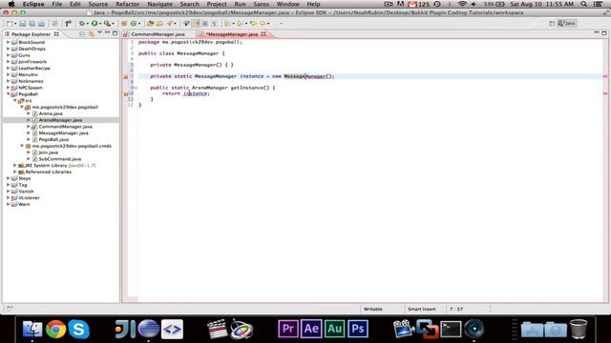Minimize the Package Explorer view

point(108,33)
